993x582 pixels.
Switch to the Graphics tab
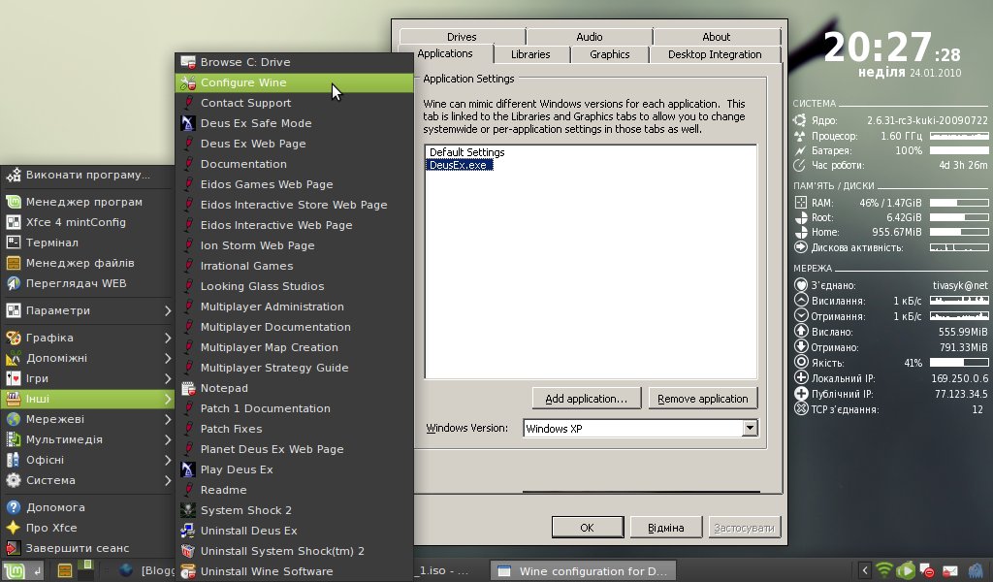click(x=610, y=54)
